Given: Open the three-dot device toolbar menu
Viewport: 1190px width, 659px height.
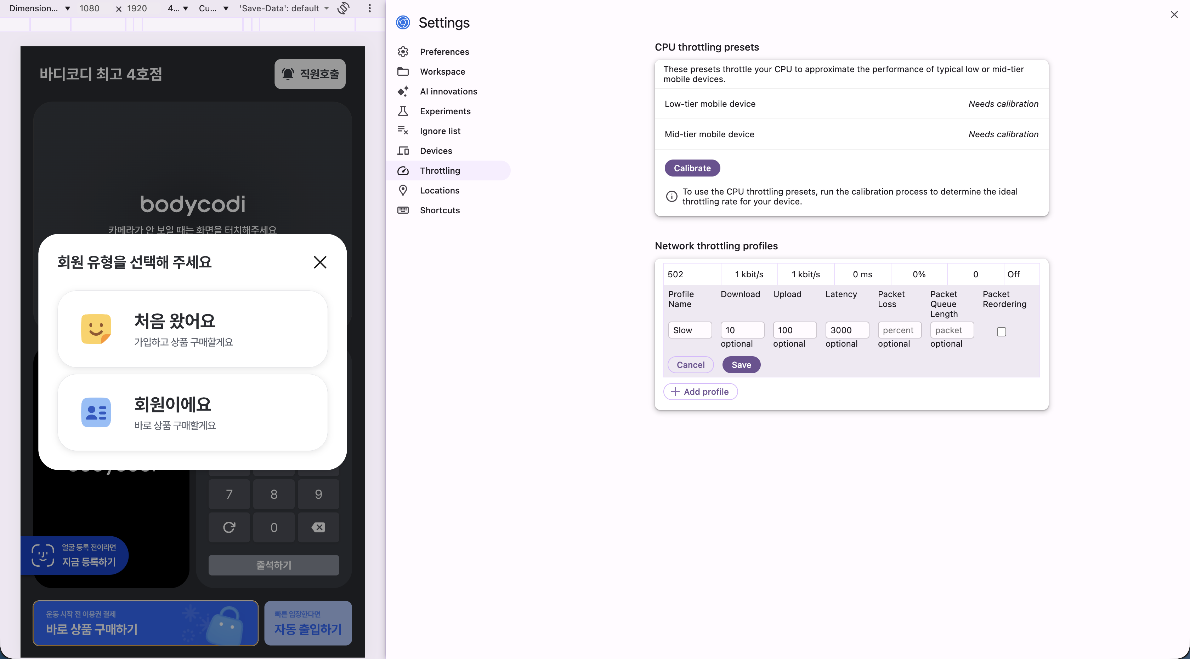Looking at the screenshot, I should pyautogui.click(x=369, y=8).
